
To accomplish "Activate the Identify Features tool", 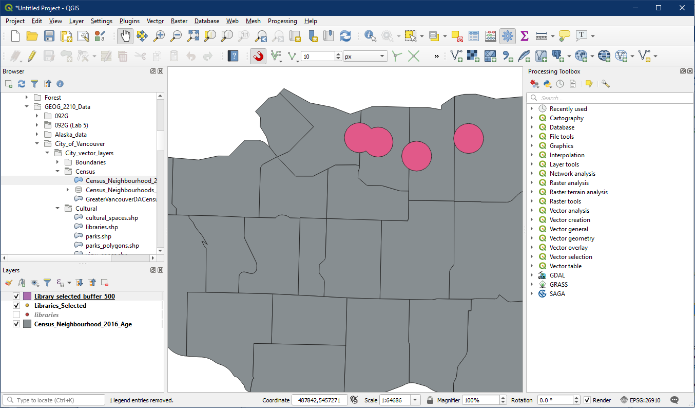I will pos(370,36).
